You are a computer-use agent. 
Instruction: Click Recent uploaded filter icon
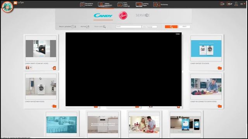tap(73, 27)
